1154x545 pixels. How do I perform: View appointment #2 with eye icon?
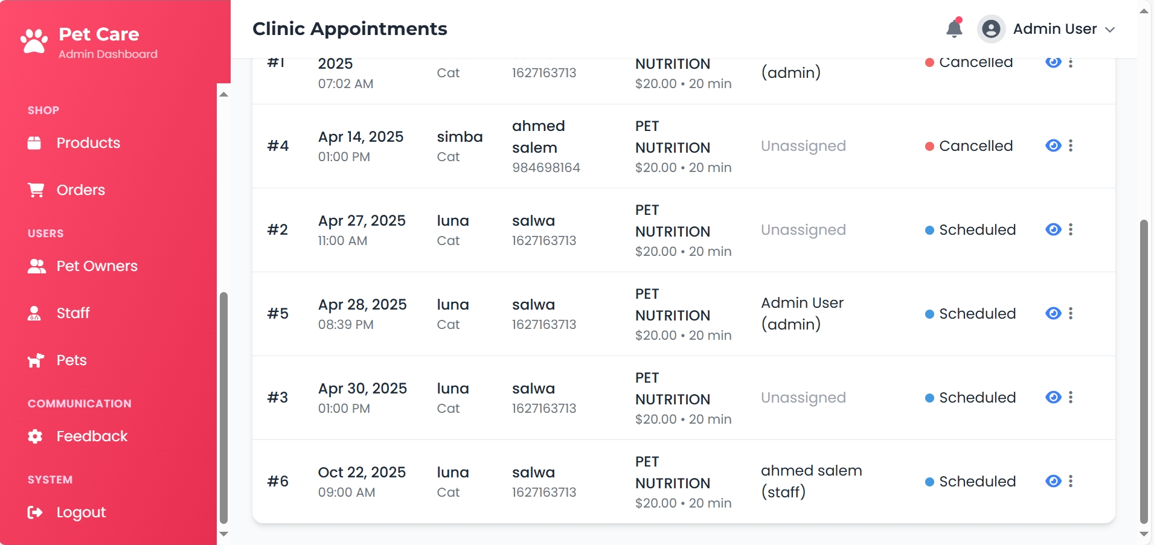[1053, 229]
